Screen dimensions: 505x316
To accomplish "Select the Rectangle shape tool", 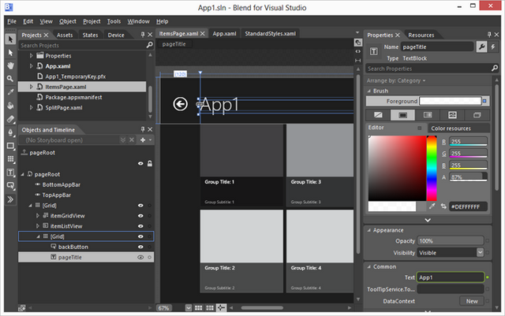I will click(x=10, y=146).
